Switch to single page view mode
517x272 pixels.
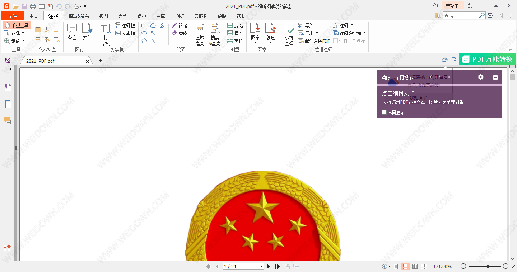(396, 266)
